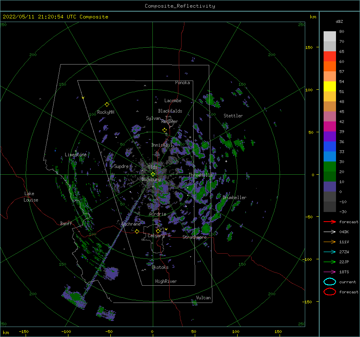Click the dBZ legend heading
360x337 pixels.
339,22
